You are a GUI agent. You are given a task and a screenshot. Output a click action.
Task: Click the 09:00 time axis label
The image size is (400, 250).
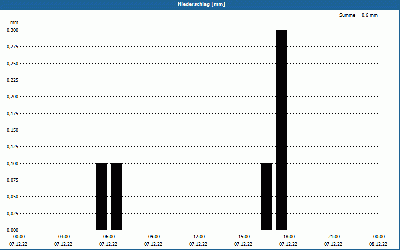[154, 237]
